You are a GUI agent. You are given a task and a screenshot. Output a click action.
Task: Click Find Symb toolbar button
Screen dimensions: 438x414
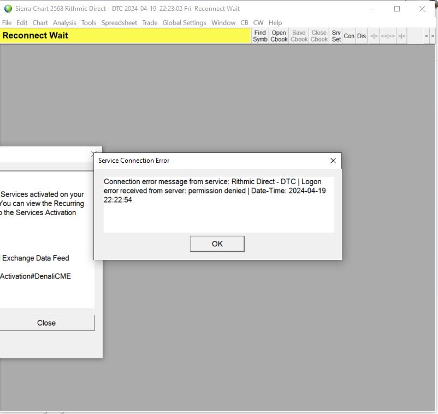pos(260,36)
